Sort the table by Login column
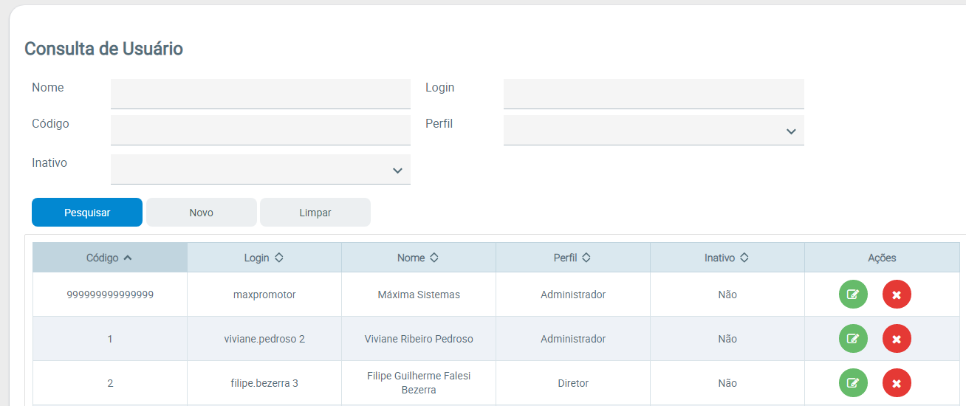The height and width of the screenshot is (406, 966). [264, 258]
